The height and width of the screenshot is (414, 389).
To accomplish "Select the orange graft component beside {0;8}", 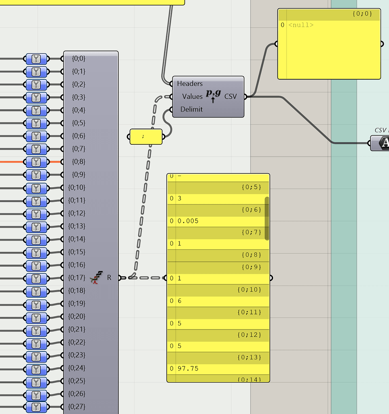I will pyautogui.click(x=36, y=162).
